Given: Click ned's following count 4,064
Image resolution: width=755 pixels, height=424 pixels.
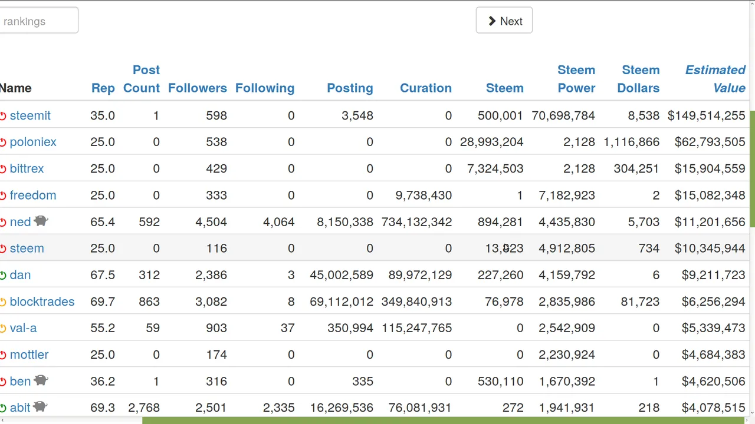Looking at the screenshot, I should click(x=279, y=222).
